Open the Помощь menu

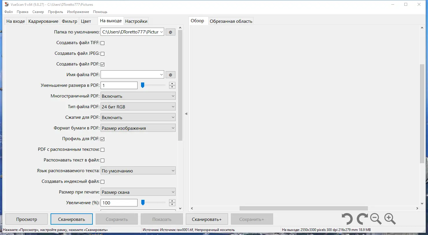point(100,12)
